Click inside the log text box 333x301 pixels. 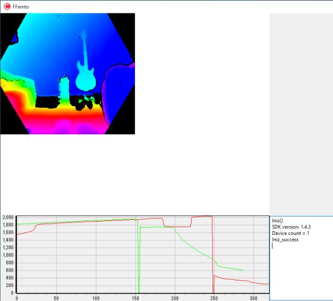coord(301,258)
